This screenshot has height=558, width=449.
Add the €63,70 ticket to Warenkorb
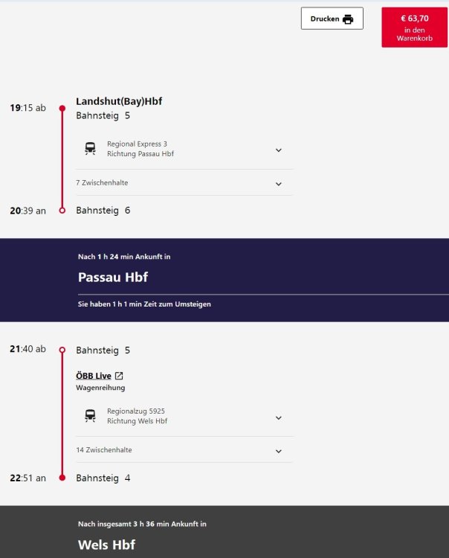pyautogui.click(x=415, y=28)
